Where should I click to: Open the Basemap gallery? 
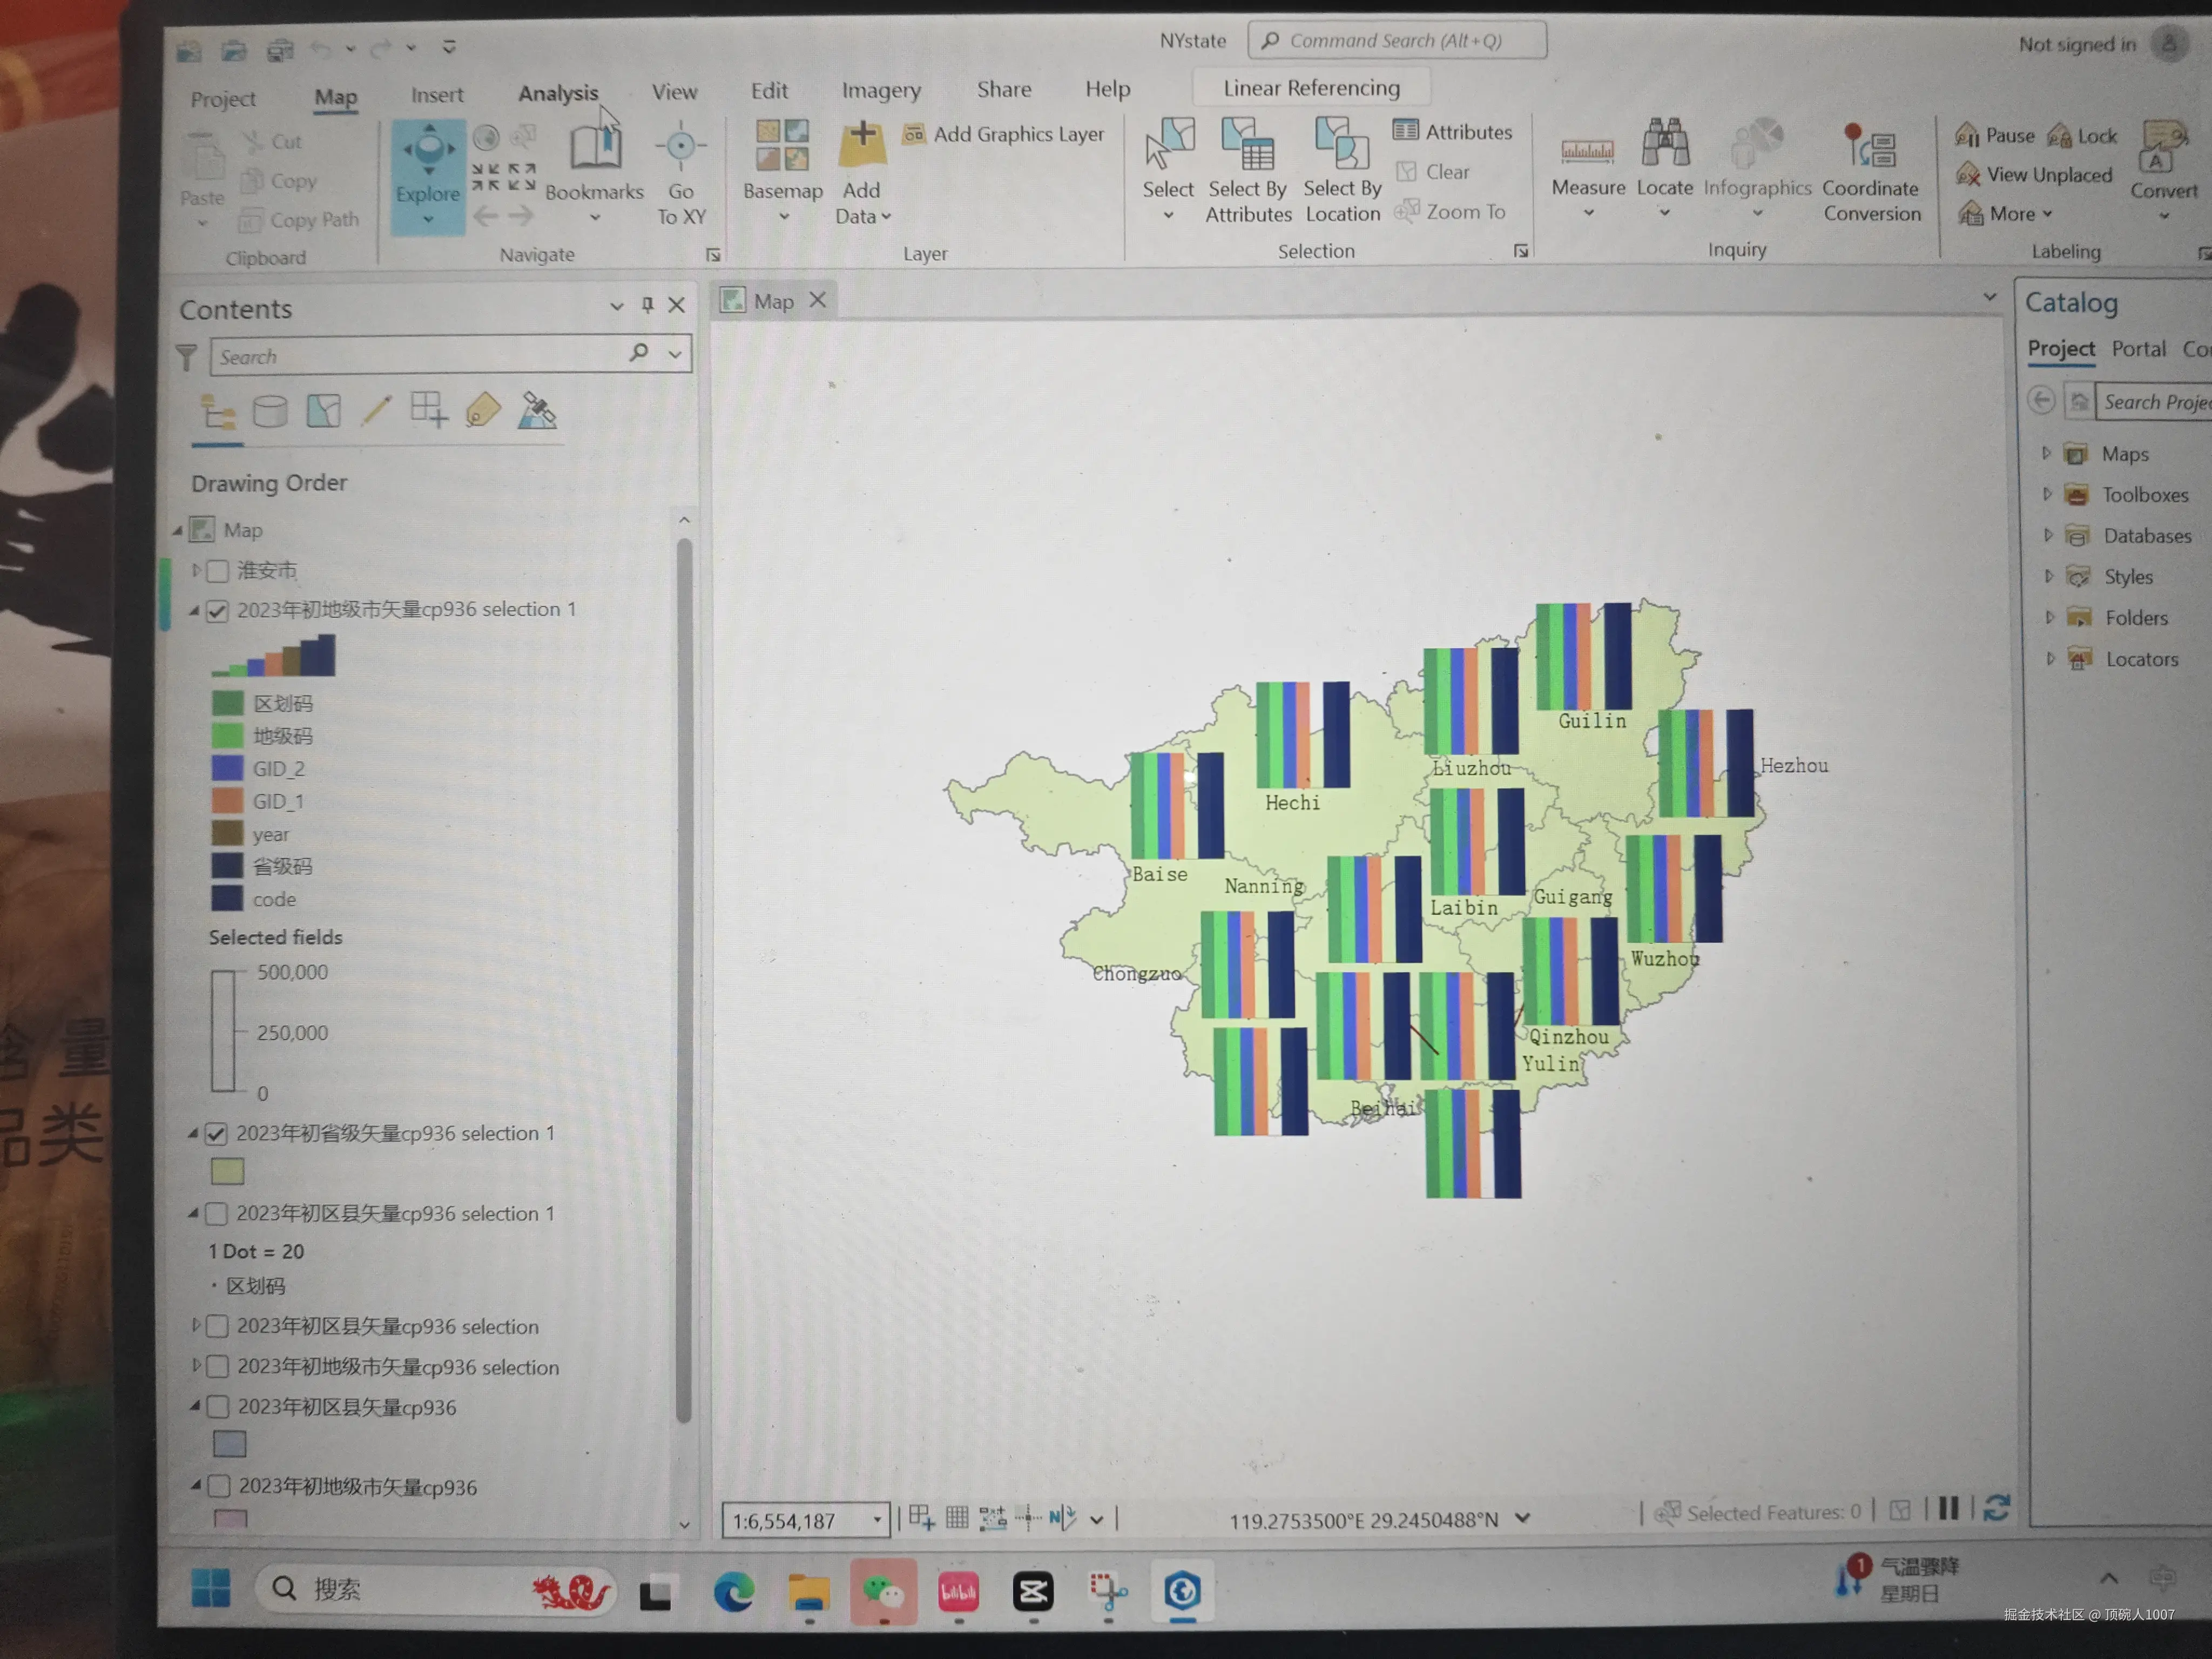pyautogui.click(x=782, y=172)
